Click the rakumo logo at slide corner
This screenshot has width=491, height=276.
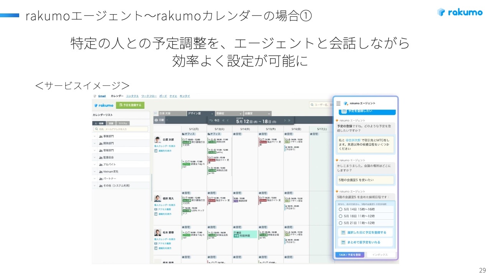(x=460, y=12)
